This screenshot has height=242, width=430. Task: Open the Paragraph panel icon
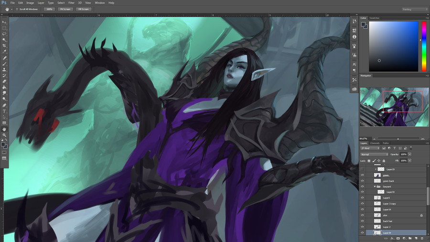(355, 70)
